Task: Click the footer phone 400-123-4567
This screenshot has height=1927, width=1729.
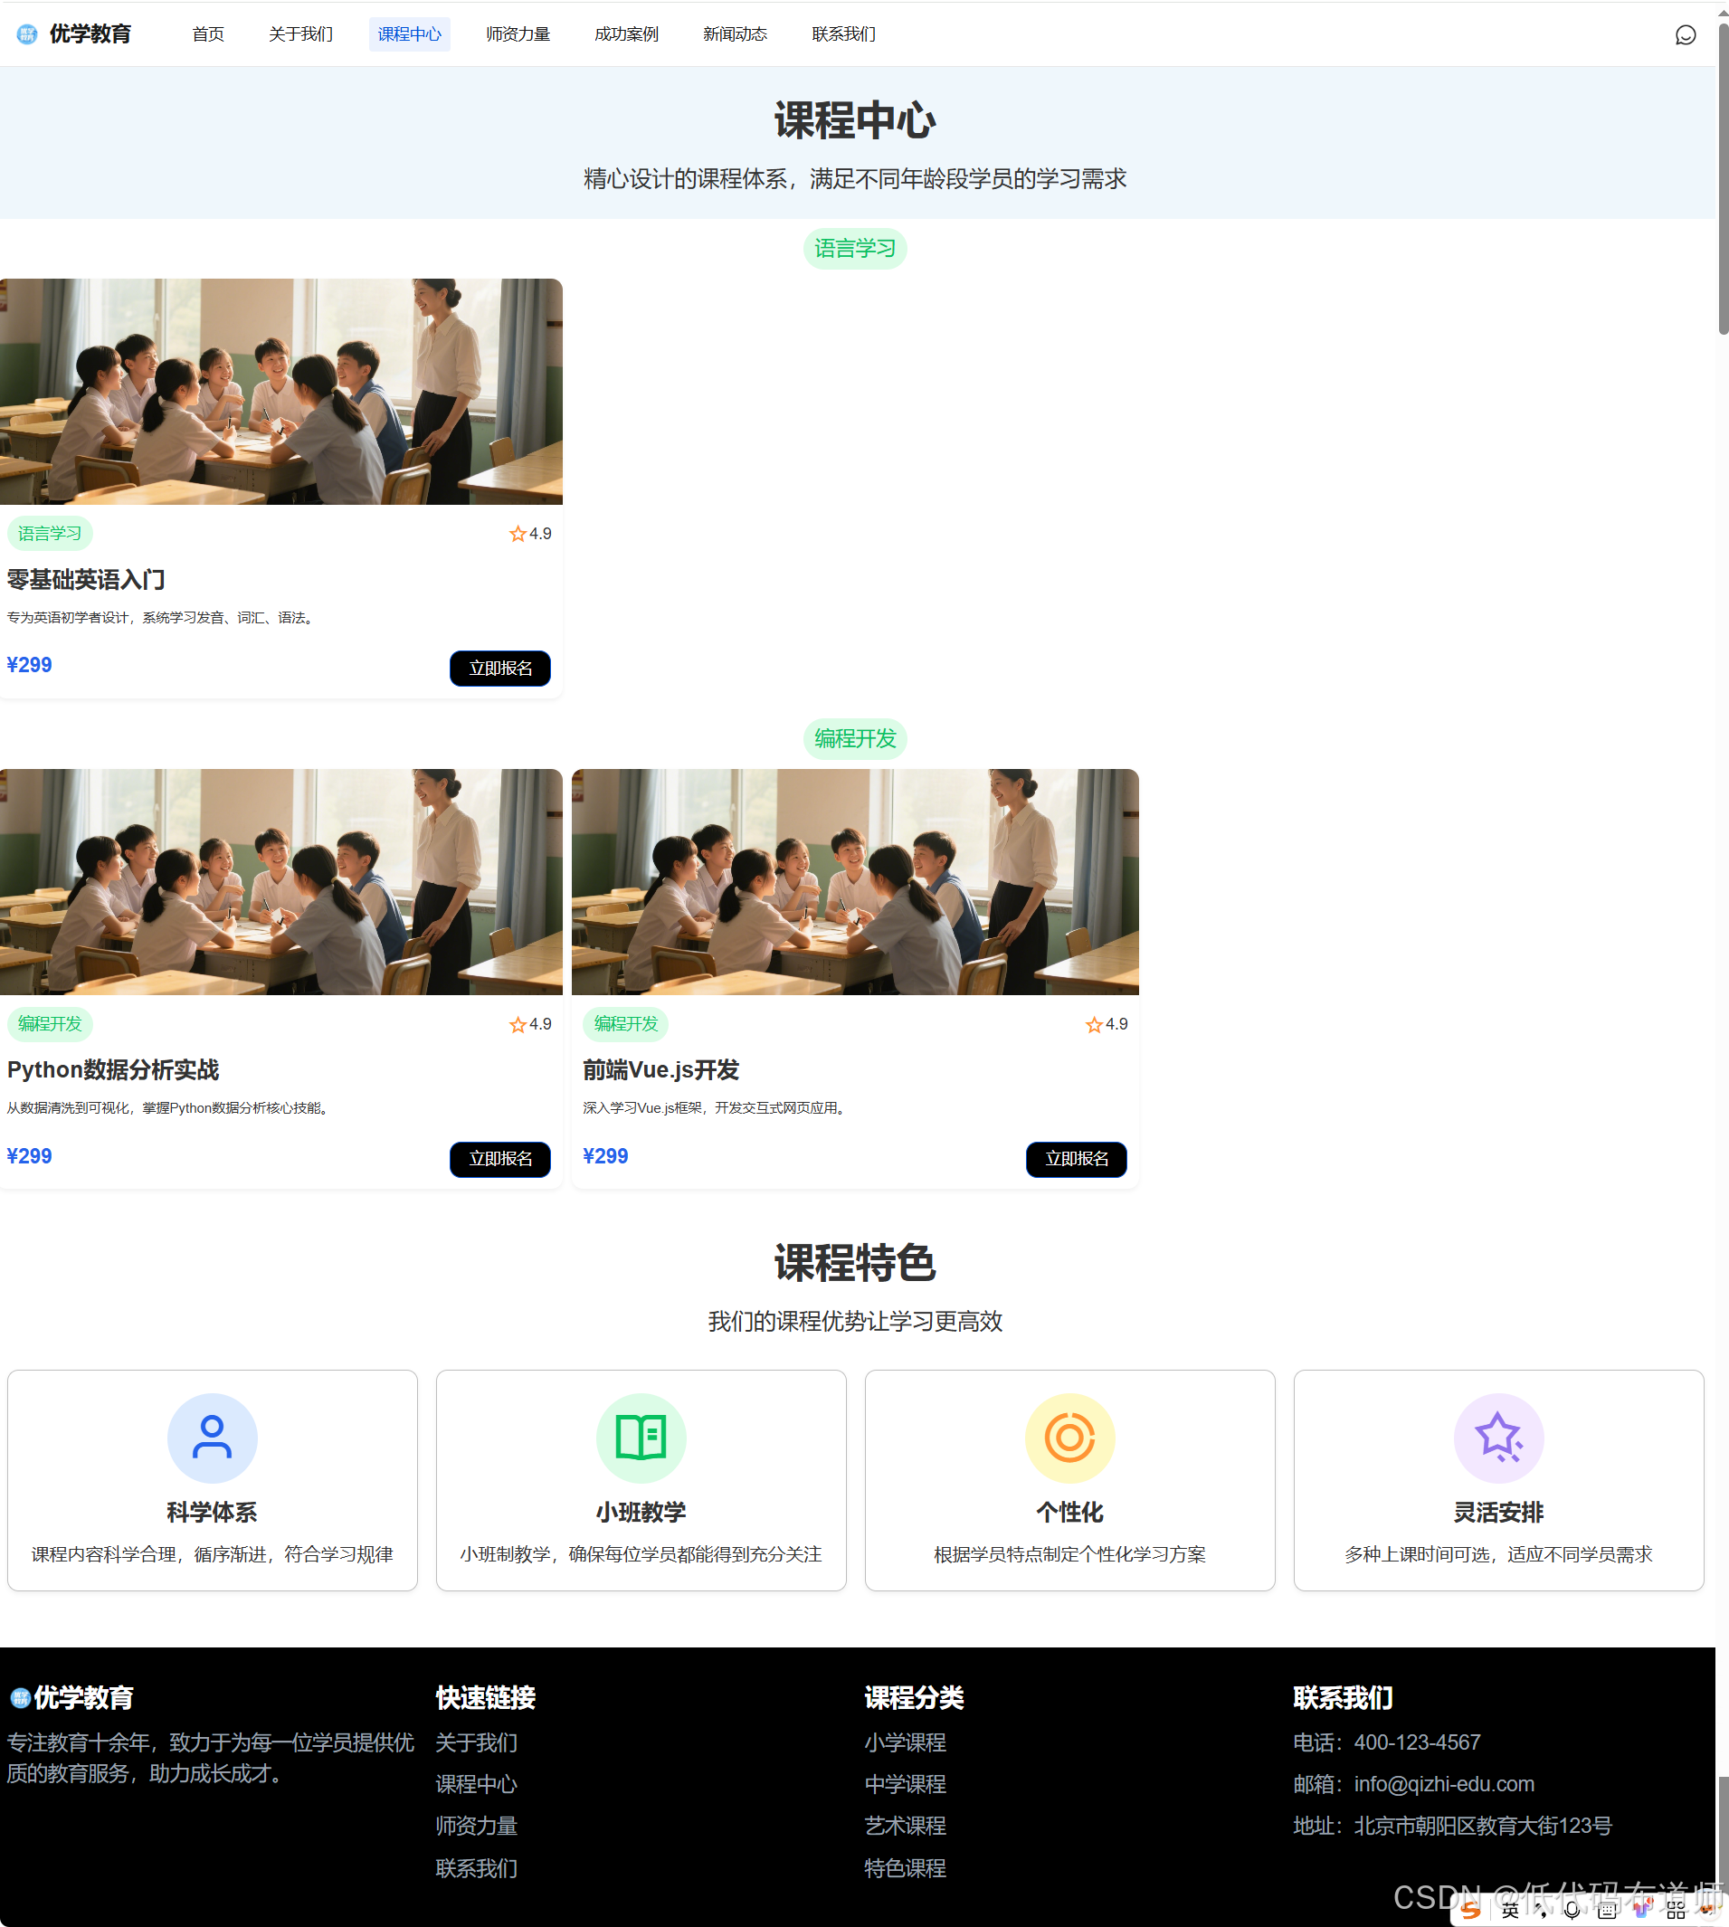Action: click(x=1418, y=1742)
